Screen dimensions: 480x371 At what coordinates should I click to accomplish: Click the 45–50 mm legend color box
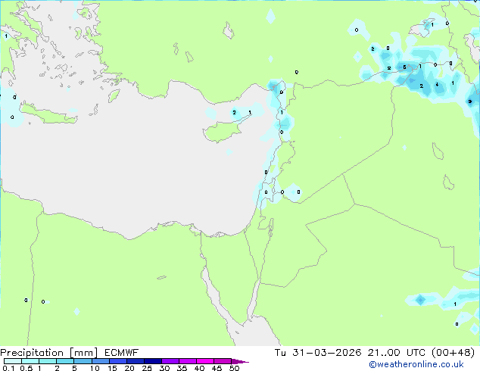click(x=223, y=361)
